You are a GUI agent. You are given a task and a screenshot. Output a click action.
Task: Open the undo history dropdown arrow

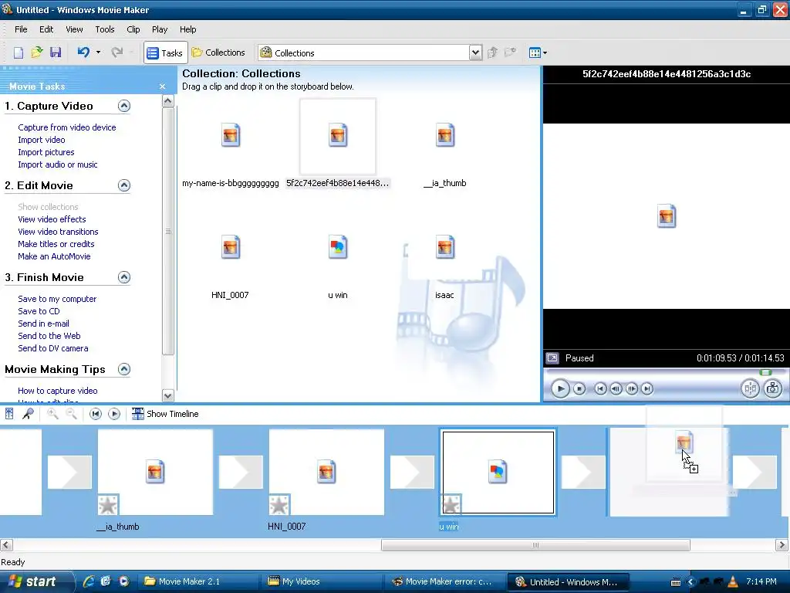pyautogui.click(x=98, y=53)
